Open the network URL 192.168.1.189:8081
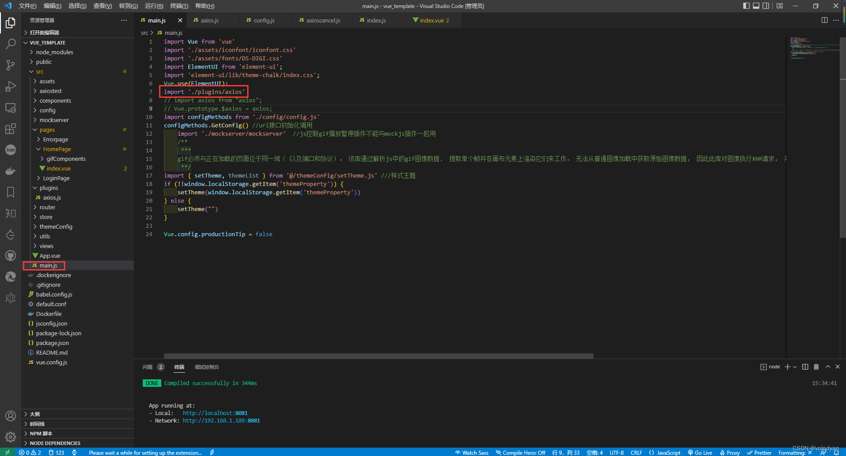The height and width of the screenshot is (456, 846). pos(221,420)
